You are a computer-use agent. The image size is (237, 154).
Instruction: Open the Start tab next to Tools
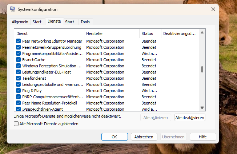point(70,22)
